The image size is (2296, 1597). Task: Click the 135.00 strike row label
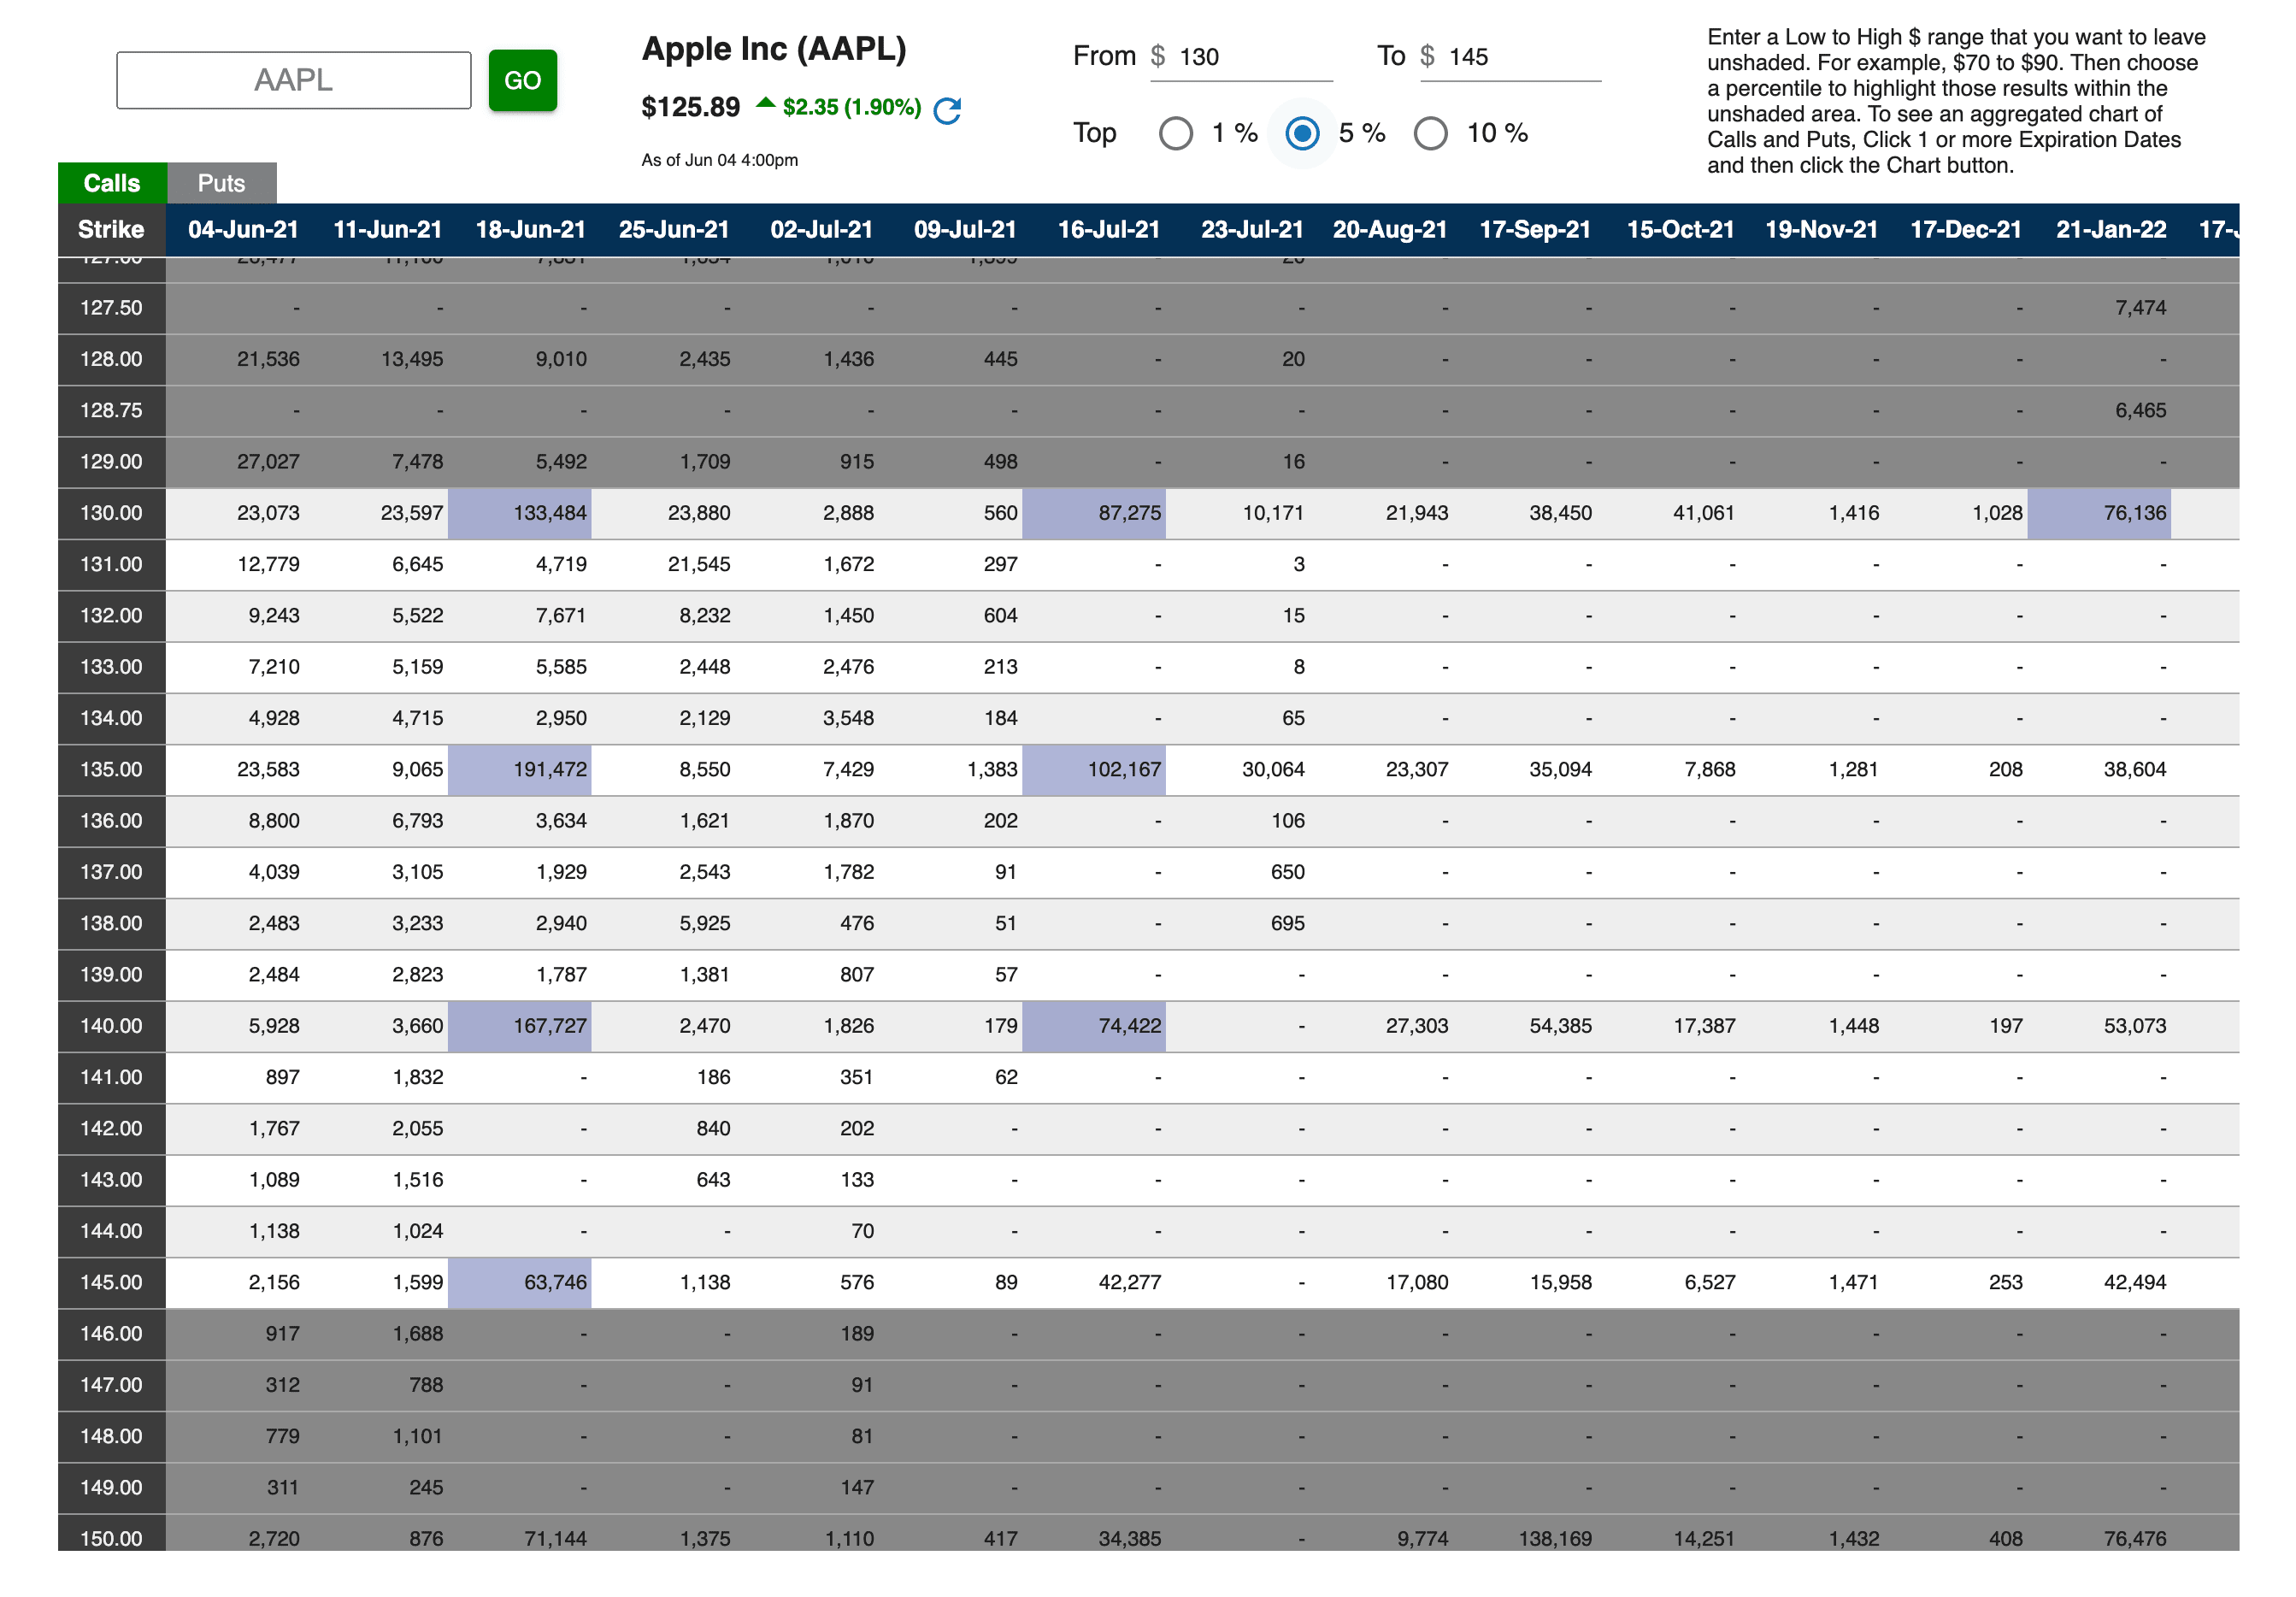coord(111,769)
